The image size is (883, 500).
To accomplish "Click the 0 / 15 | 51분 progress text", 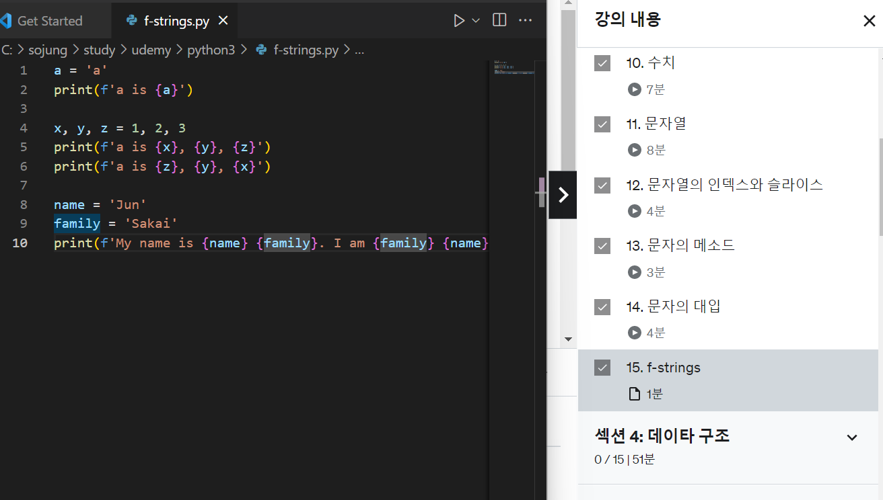I will (x=625, y=460).
